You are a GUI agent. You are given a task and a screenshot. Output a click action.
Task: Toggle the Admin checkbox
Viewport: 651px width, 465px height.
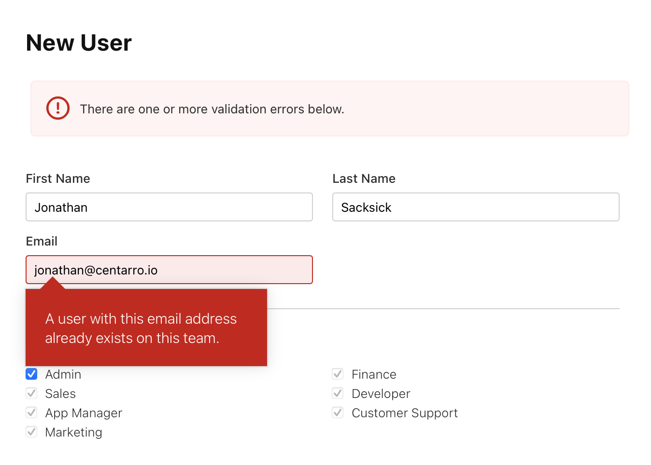pos(31,374)
